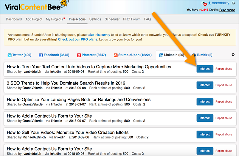Image resolution: width=239 pixels, height=156 pixels.
Task: Click the Twitter bird tab icon
Action: pos(10,55)
